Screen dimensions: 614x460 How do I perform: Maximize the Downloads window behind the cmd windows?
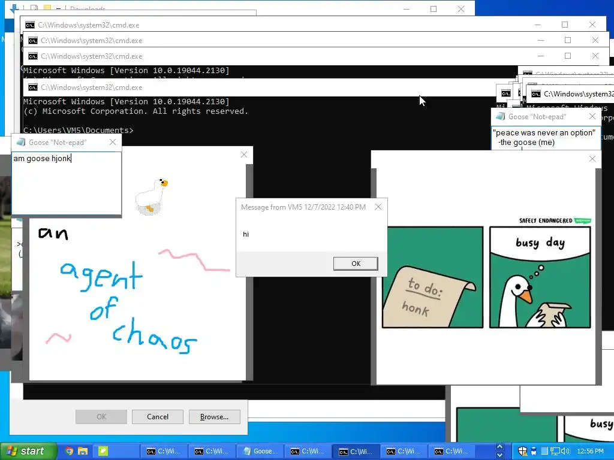pyautogui.click(x=434, y=8)
